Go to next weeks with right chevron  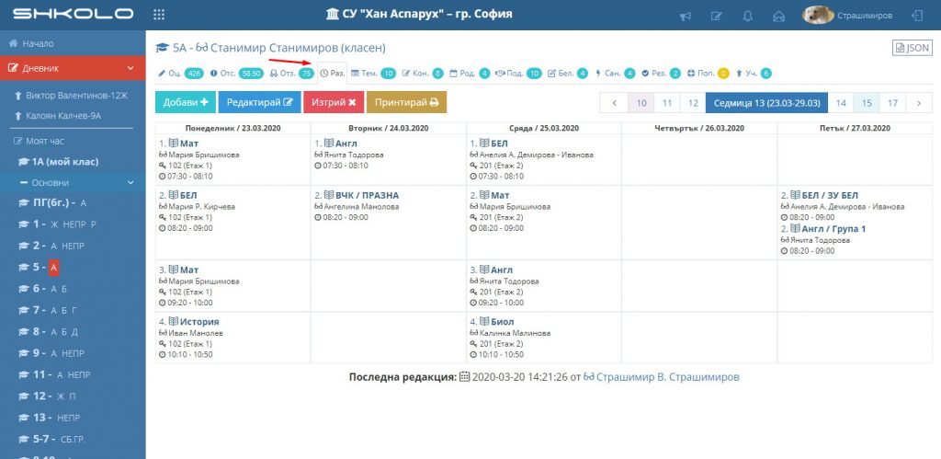[x=919, y=103]
